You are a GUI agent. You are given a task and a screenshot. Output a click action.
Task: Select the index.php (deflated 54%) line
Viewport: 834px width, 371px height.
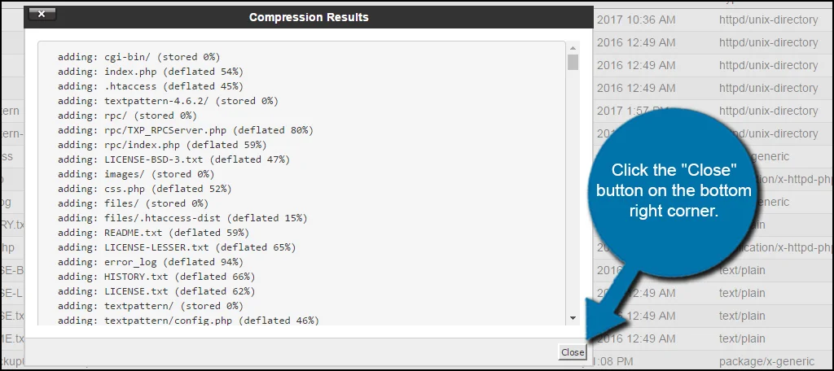click(x=156, y=72)
